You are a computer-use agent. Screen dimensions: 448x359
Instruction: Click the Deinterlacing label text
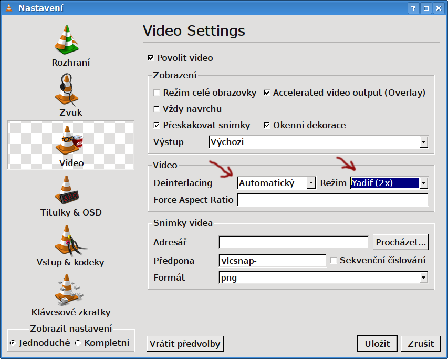183,183
